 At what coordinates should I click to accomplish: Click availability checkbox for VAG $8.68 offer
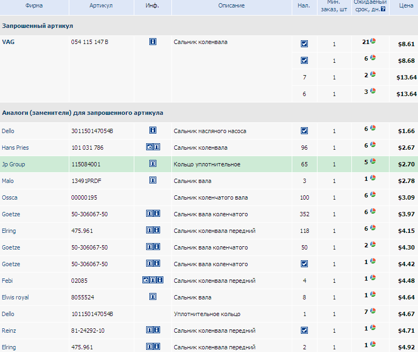tap(304, 61)
